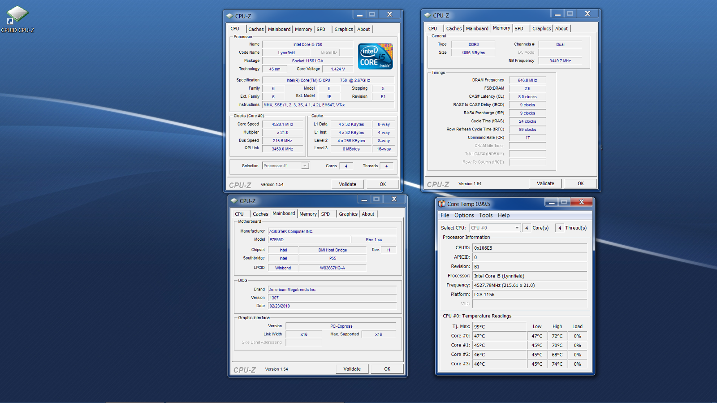Viewport: 717px width, 403px height.
Task: Select SPD tab in CPU-Z Memory window
Action: coord(519,29)
